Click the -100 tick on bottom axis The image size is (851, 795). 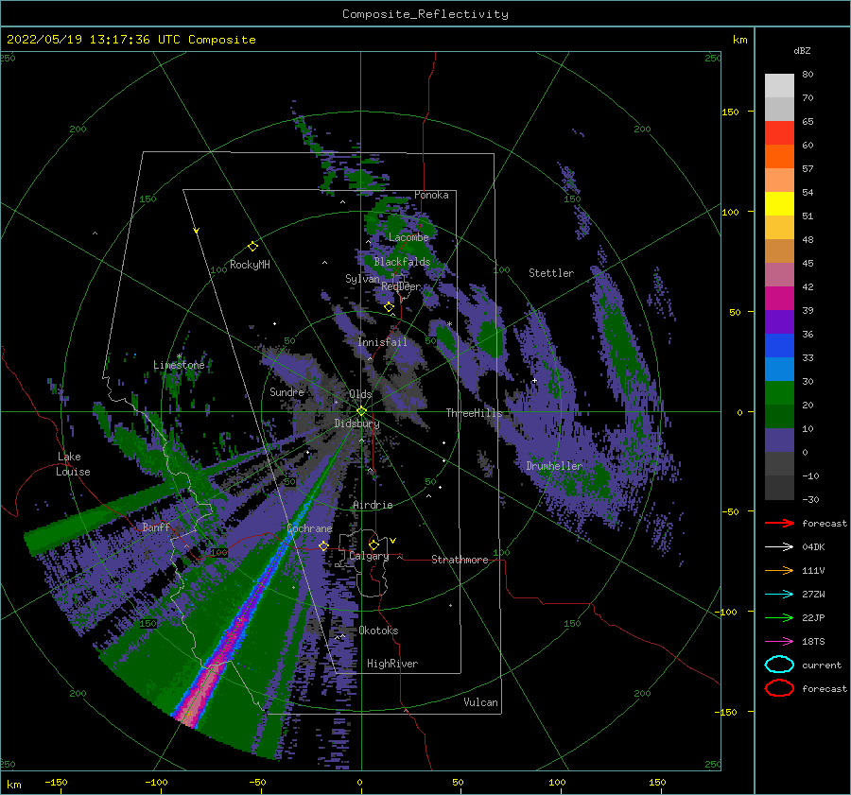coord(156,782)
